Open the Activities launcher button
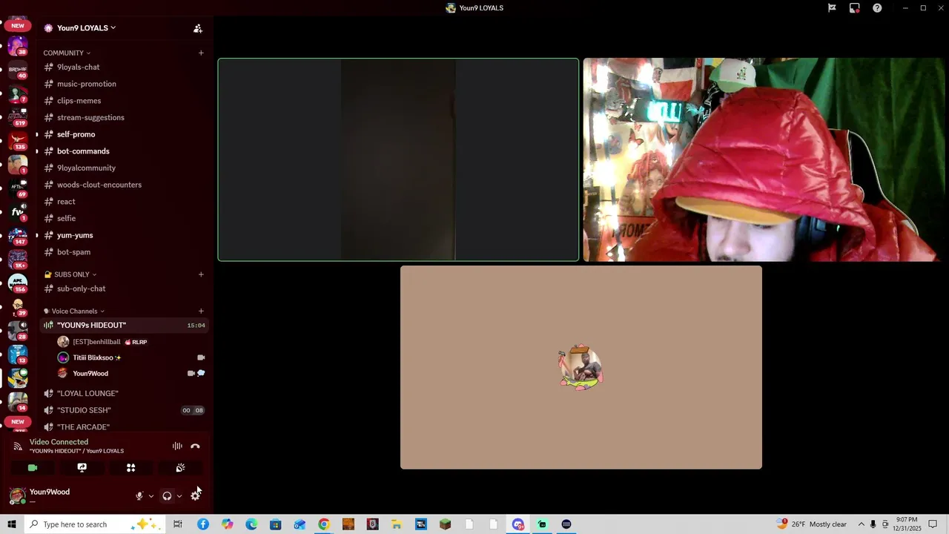Image resolution: width=949 pixels, height=534 pixels. click(131, 468)
